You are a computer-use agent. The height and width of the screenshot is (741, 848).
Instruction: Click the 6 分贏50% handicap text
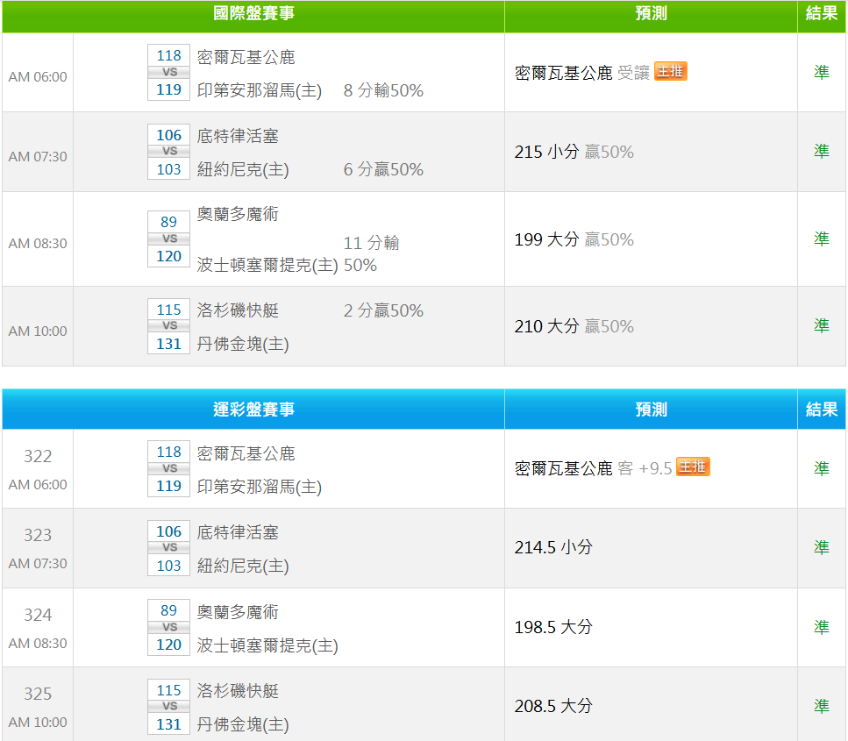tap(383, 170)
